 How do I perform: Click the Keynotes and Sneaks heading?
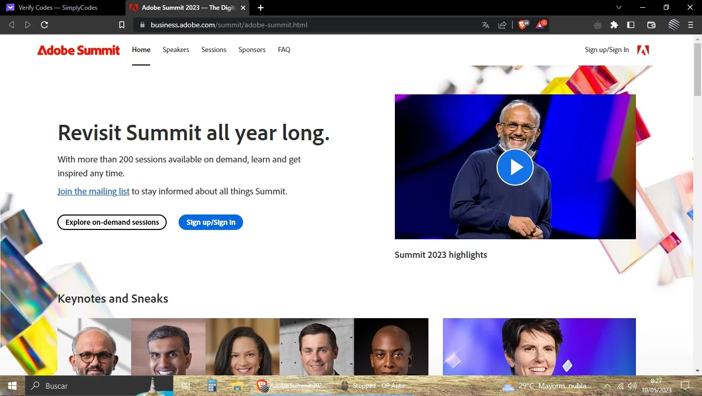coord(113,299)
